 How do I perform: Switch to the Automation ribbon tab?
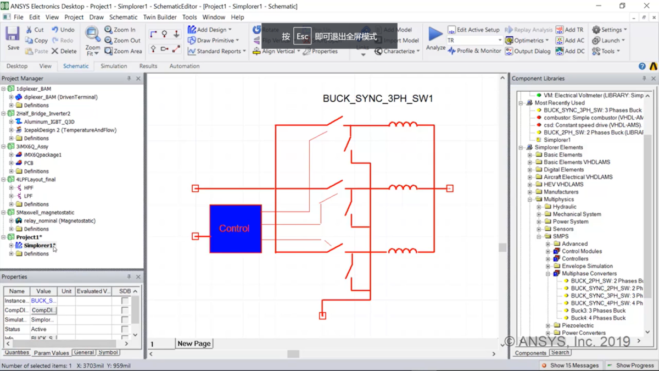click(184, 66)
